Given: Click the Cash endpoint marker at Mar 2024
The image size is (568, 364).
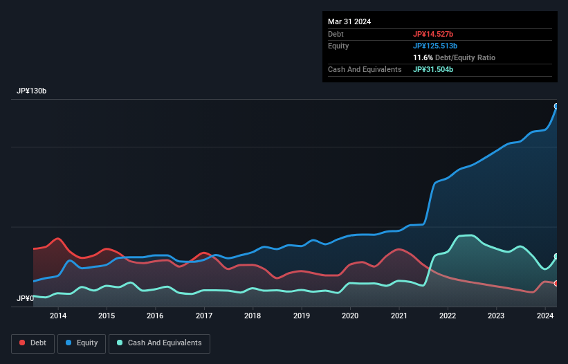Looking at the screenshot, I should coord(556,257).
